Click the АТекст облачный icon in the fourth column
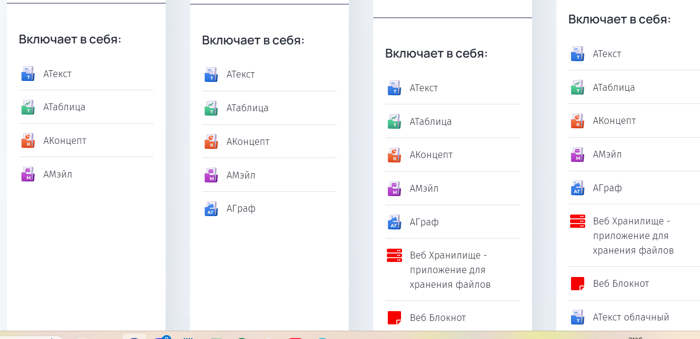 pyautogui.click(x=577, y=317)
